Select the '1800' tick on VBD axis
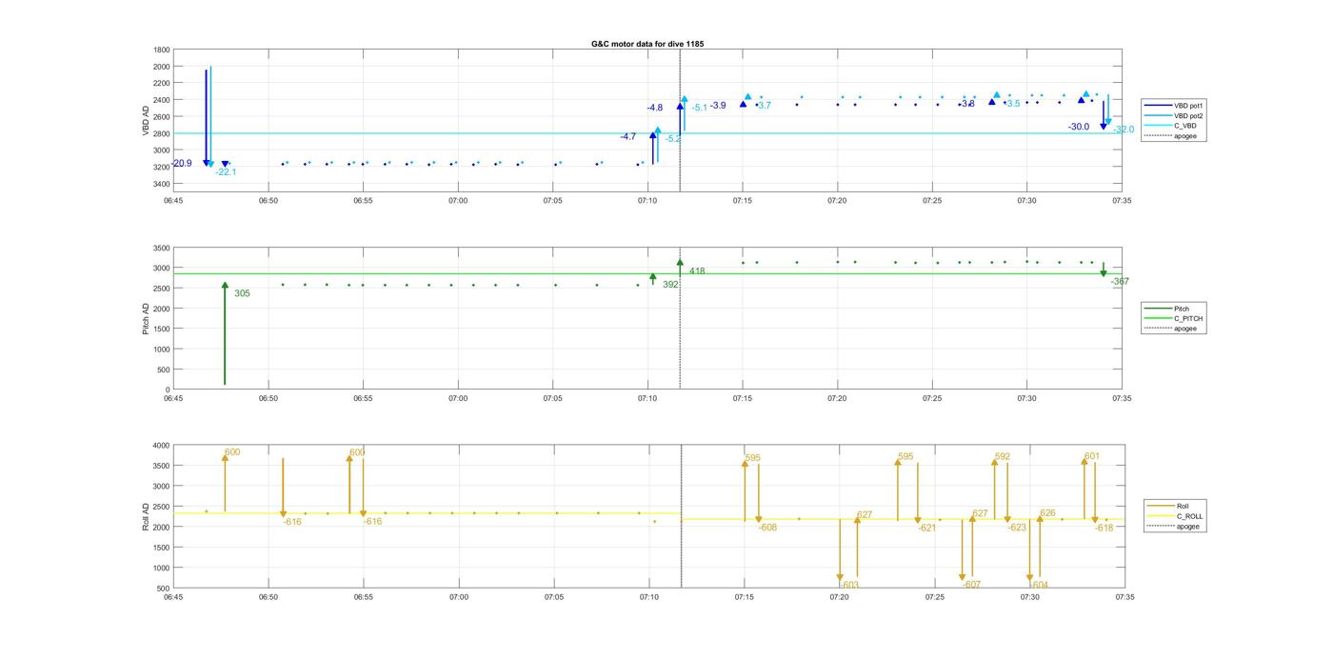The height and width of the screenshot is (660, 1333). (162, 50)
